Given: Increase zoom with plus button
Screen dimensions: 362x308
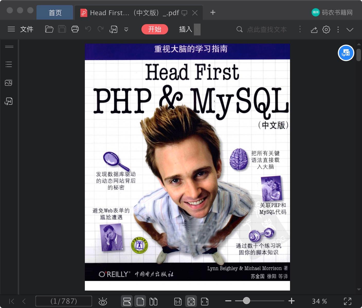Looking at the screenshot, I should pos(292,301).
